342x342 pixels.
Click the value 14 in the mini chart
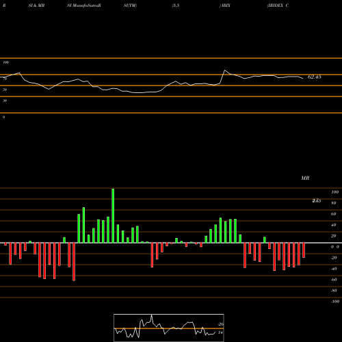click(x=220, y=332)
